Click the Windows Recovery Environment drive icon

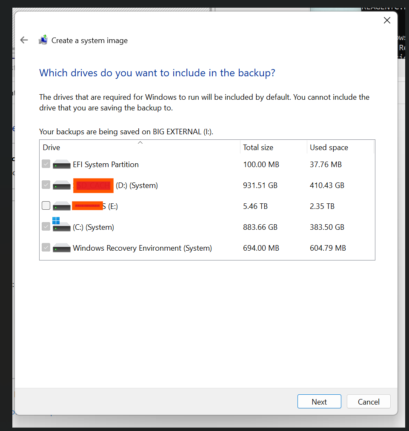point(62,248)
